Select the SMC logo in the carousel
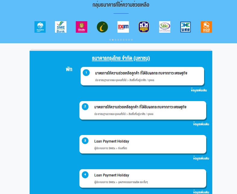Screen dimensions: 237x194 (x=165, y=27)
